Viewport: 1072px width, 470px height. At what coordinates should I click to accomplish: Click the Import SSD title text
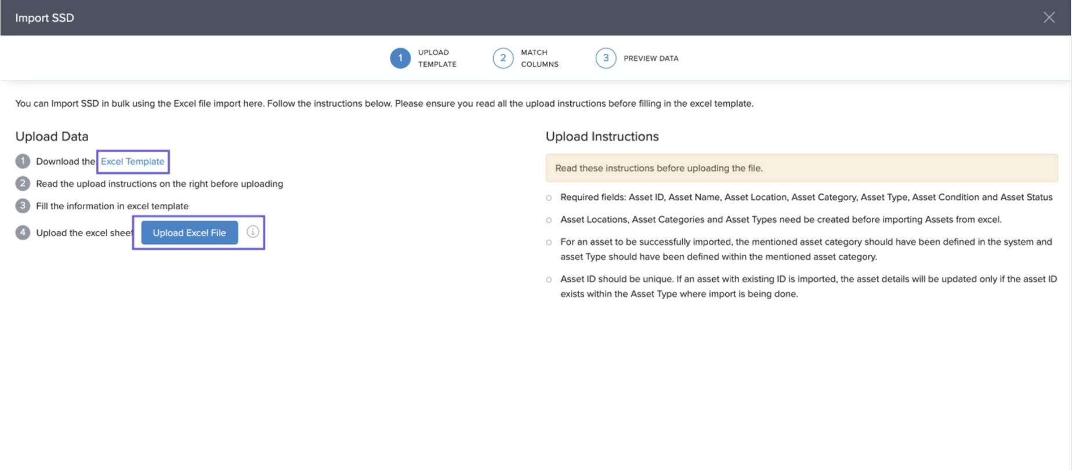[45, 18]
